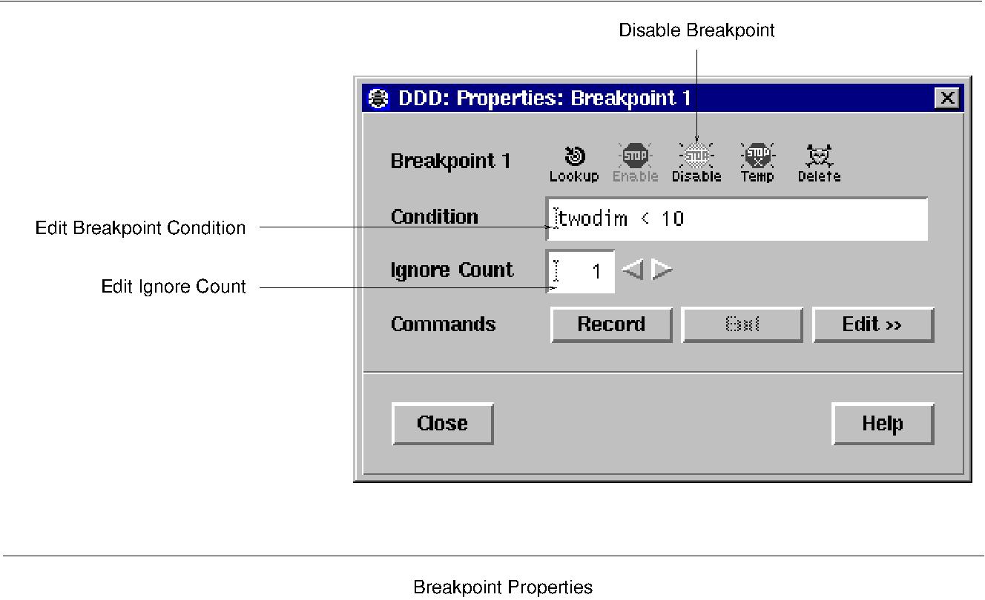Click the DDD logo in the title bar
This screenshot has height=600, width=985.
(x=378, y=97)
